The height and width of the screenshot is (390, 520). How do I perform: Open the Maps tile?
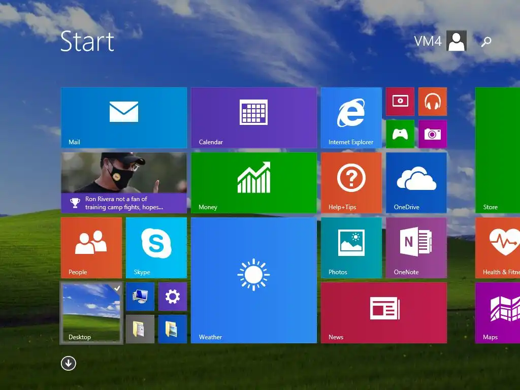click(498, 313)
